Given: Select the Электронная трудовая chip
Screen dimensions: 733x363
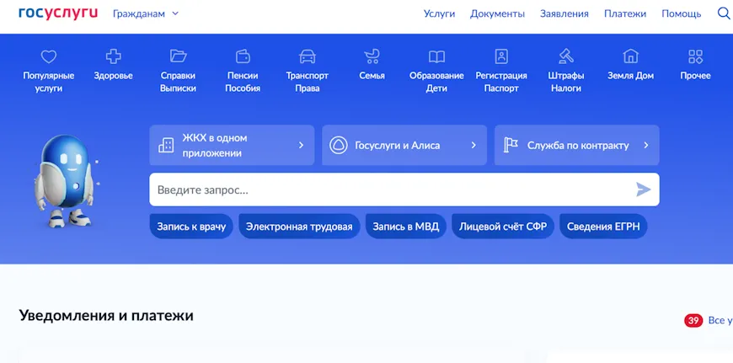Looking at the screenshot, I should (299, 227).
